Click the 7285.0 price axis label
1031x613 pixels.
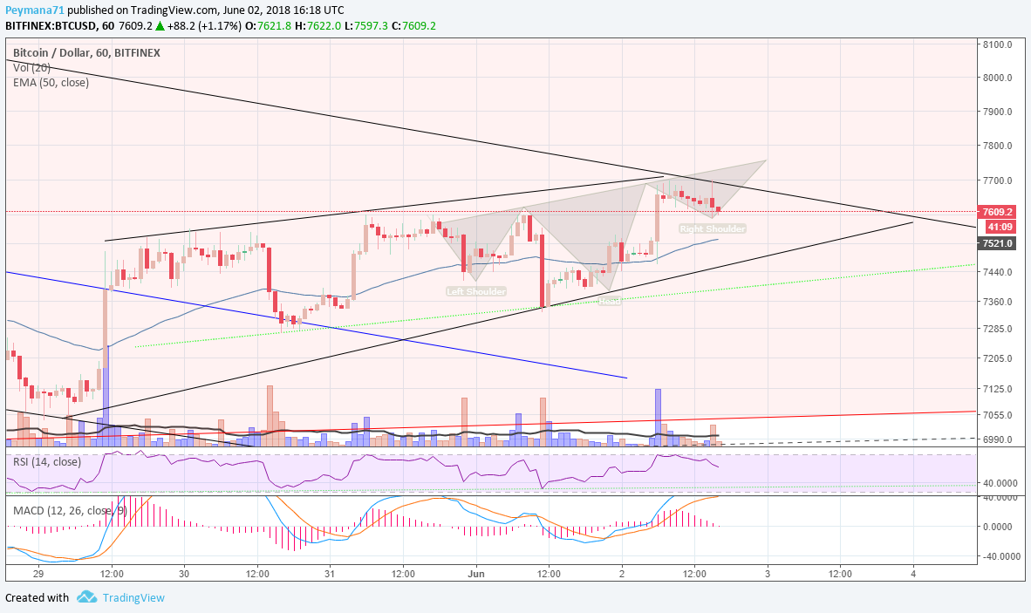(997, 329)
